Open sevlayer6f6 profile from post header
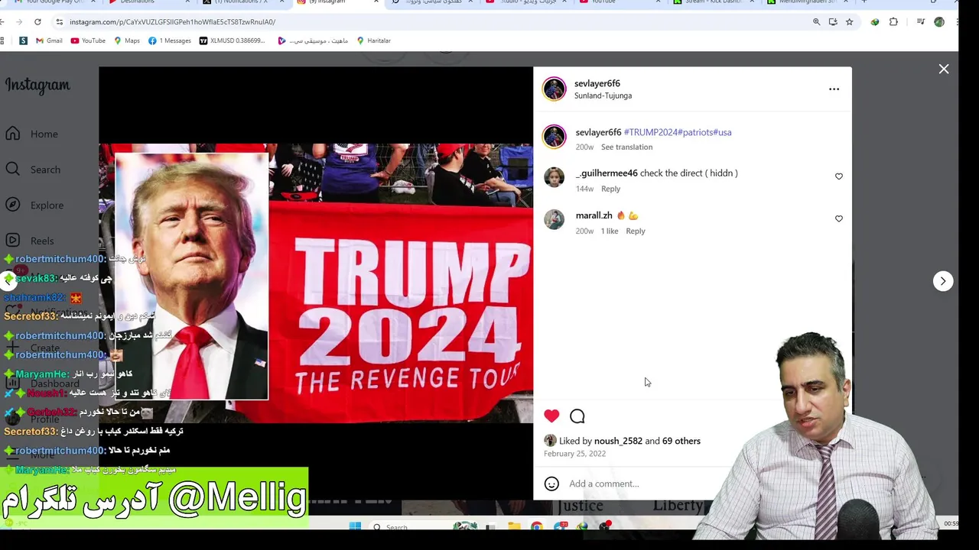Screen dimensions: 979x550 pyautogui.click(x=597, y=83)
